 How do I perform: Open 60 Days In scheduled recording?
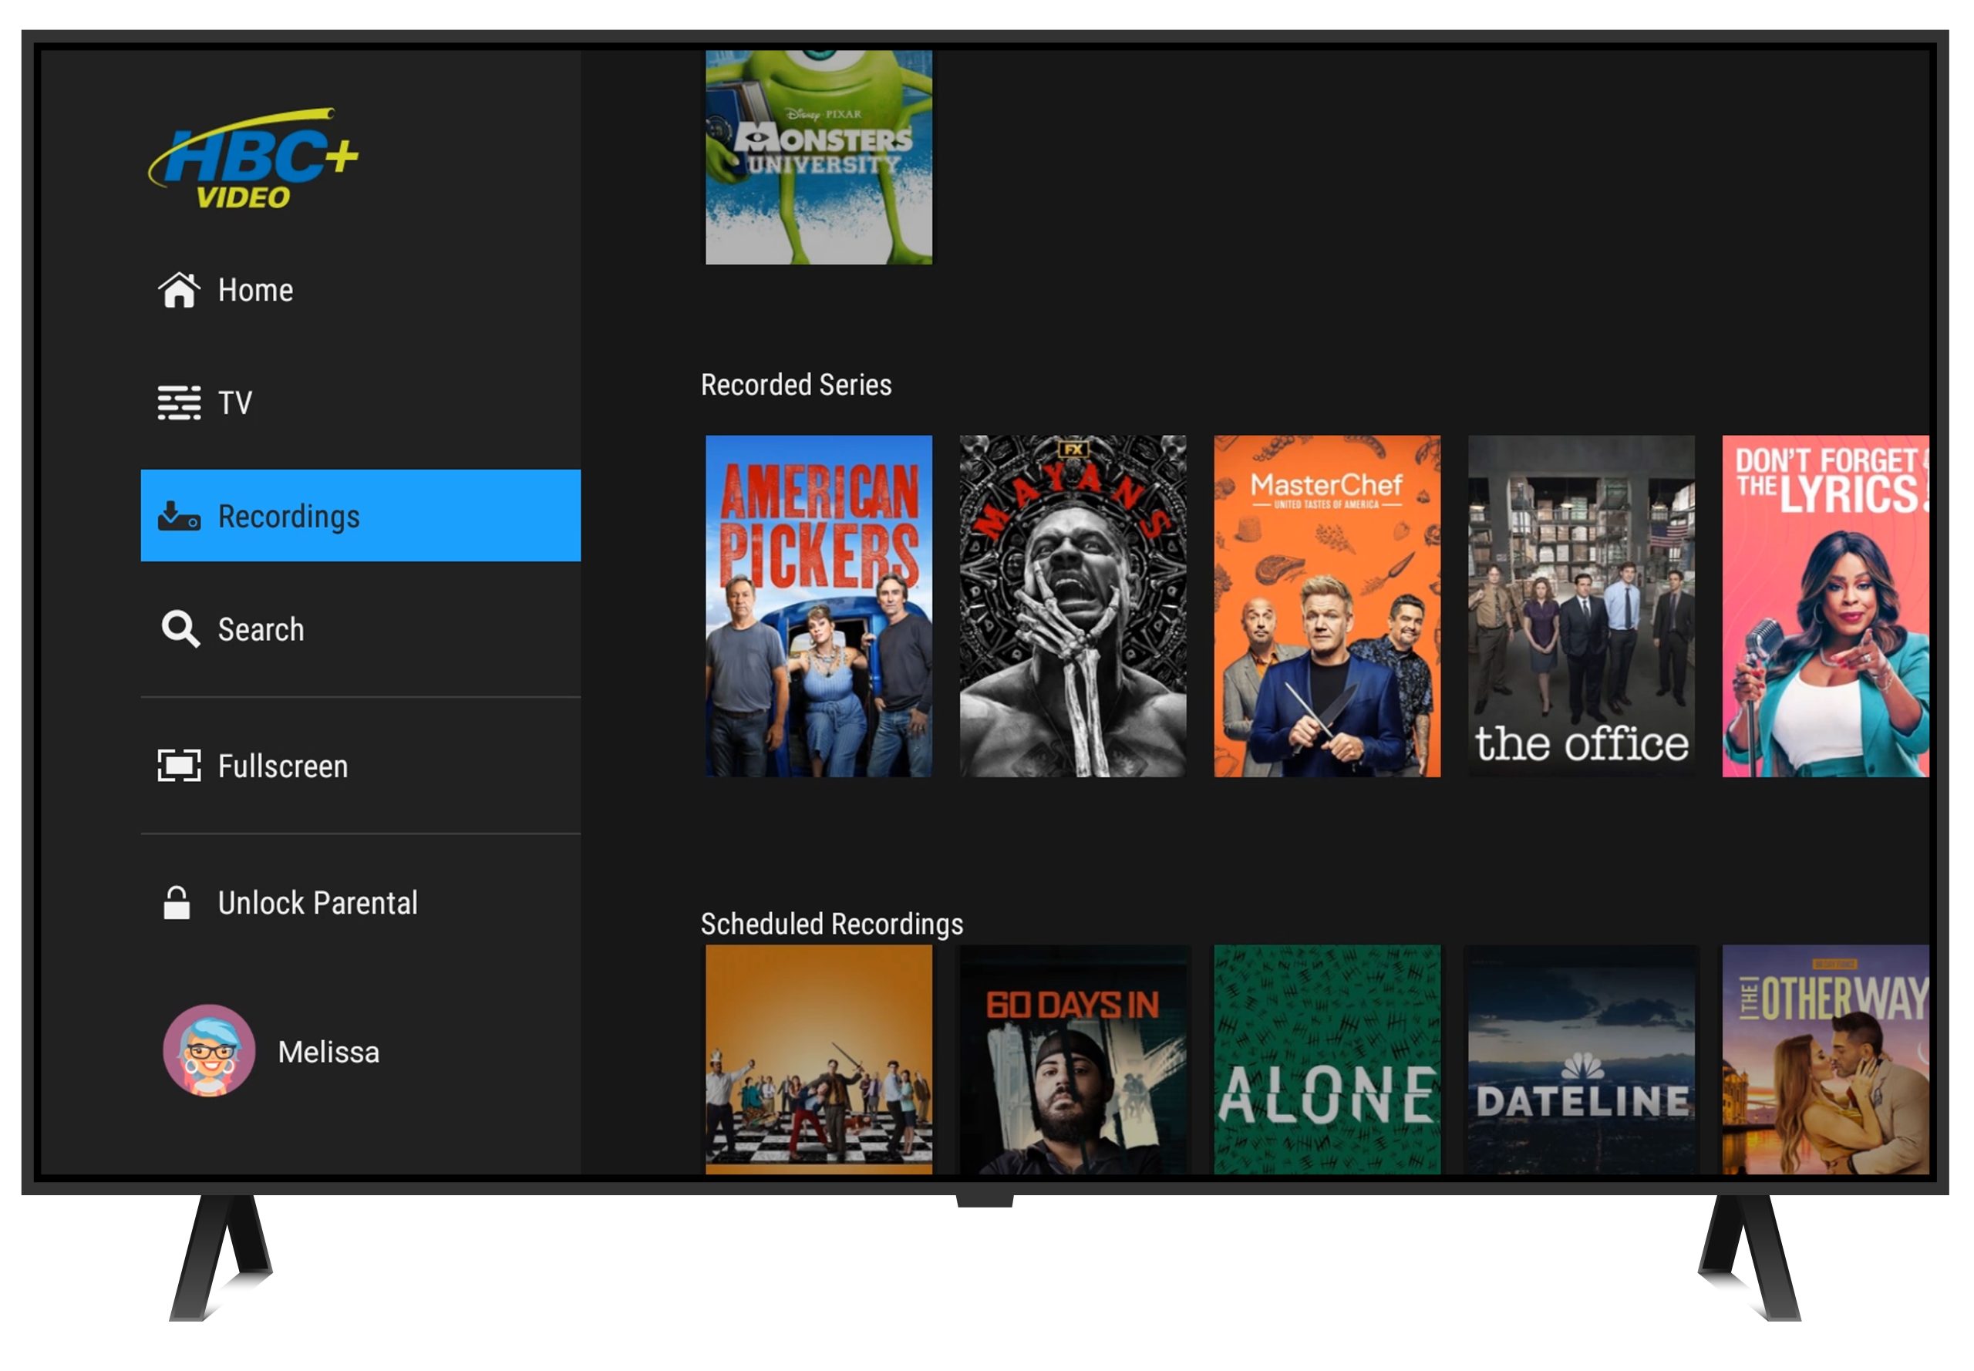coord(1073,1060)
